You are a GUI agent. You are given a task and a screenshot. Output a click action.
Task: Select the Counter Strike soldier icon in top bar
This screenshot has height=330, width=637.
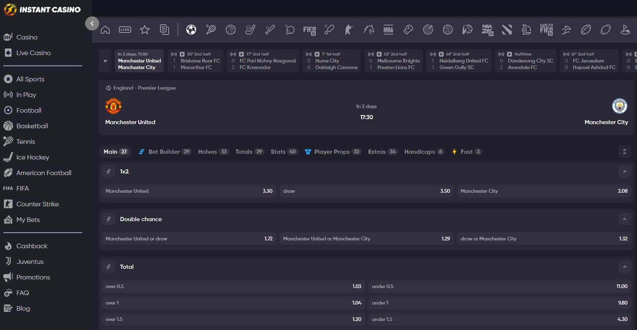point(349,30)
